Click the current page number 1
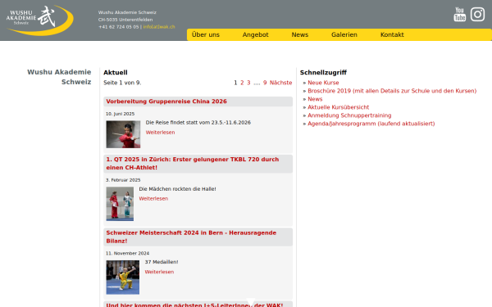The width and height of the screenshot is (492, 307). point(235,83)
